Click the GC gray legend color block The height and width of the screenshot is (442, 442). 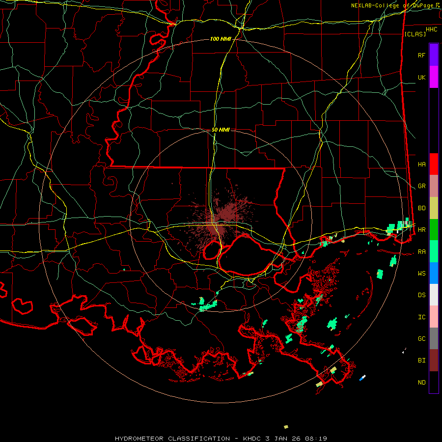coord(434,338)
